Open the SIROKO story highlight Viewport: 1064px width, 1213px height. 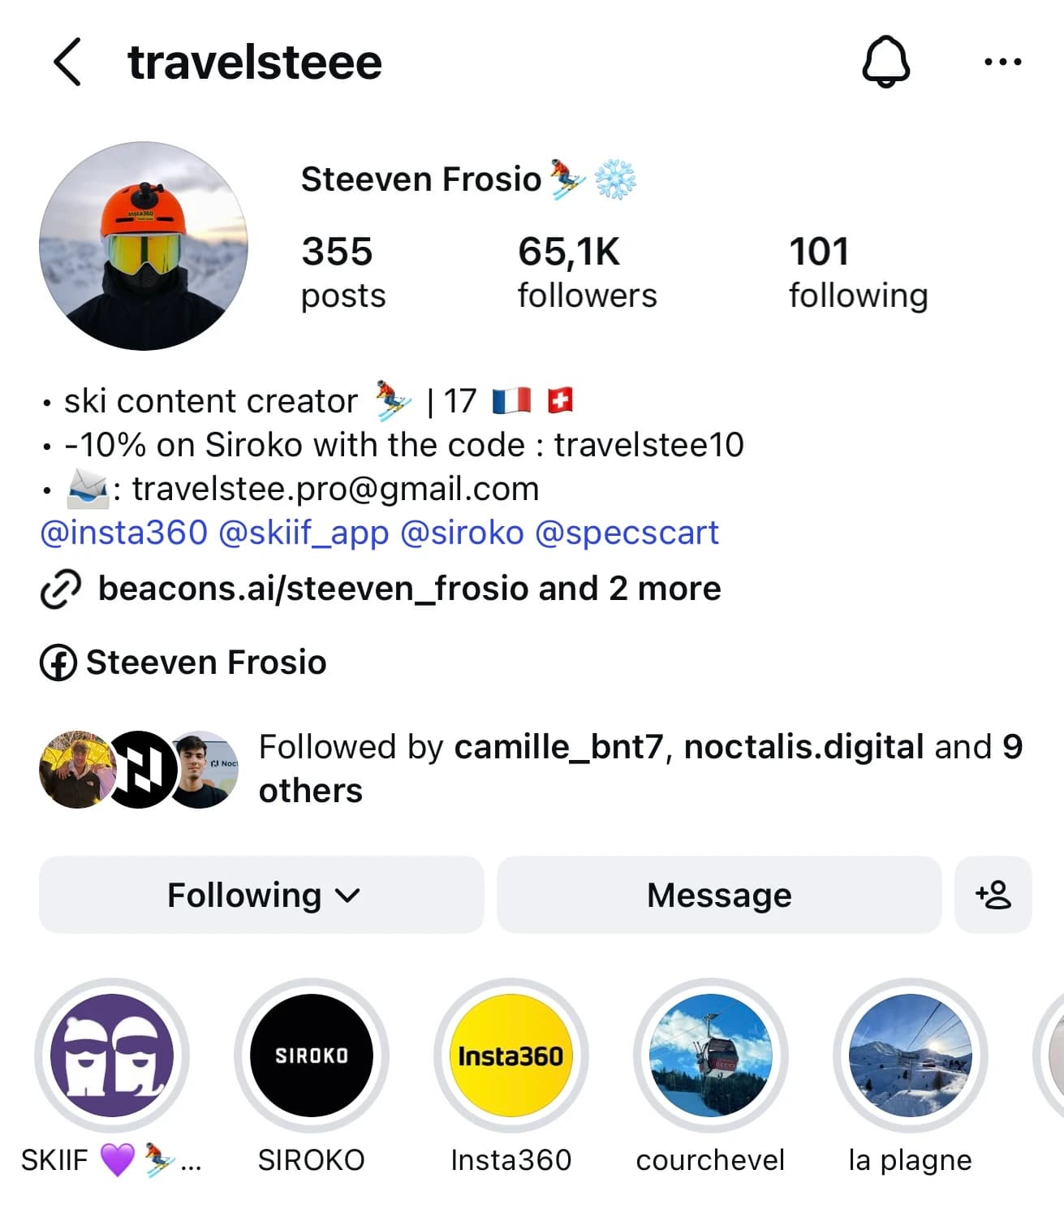point(312,1055)
